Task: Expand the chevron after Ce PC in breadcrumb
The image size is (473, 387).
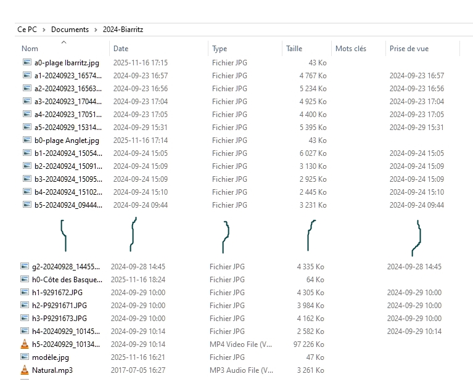Action: (44, 30)
